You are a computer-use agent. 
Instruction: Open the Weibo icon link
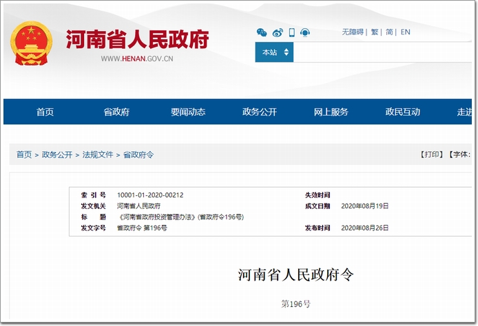pos(278,32)
